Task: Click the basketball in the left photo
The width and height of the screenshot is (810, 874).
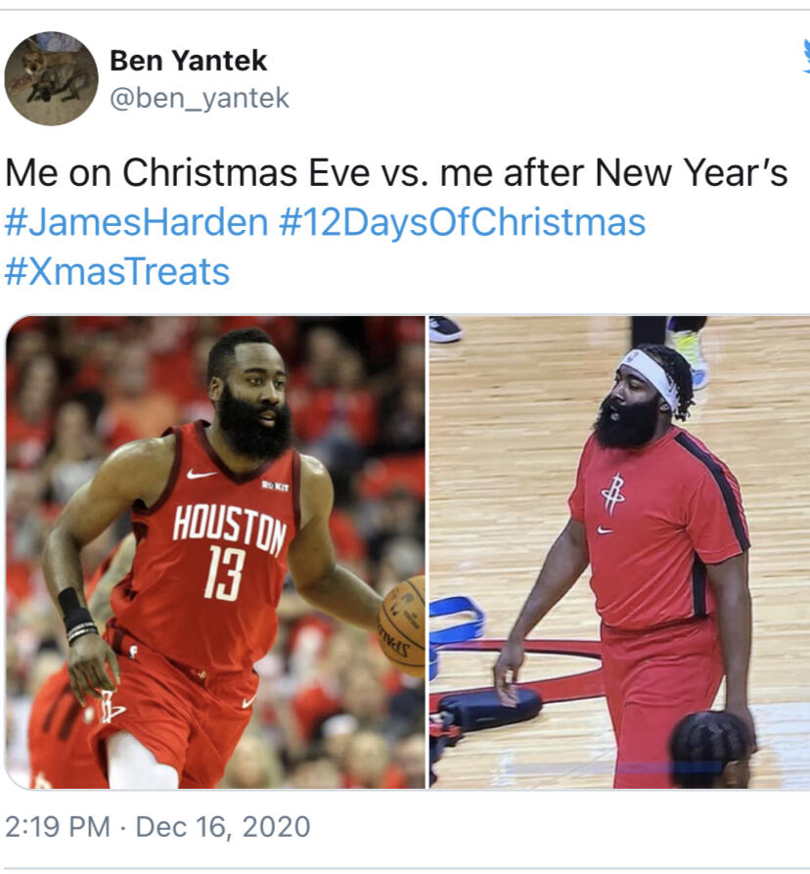Action: coord(402,626)
